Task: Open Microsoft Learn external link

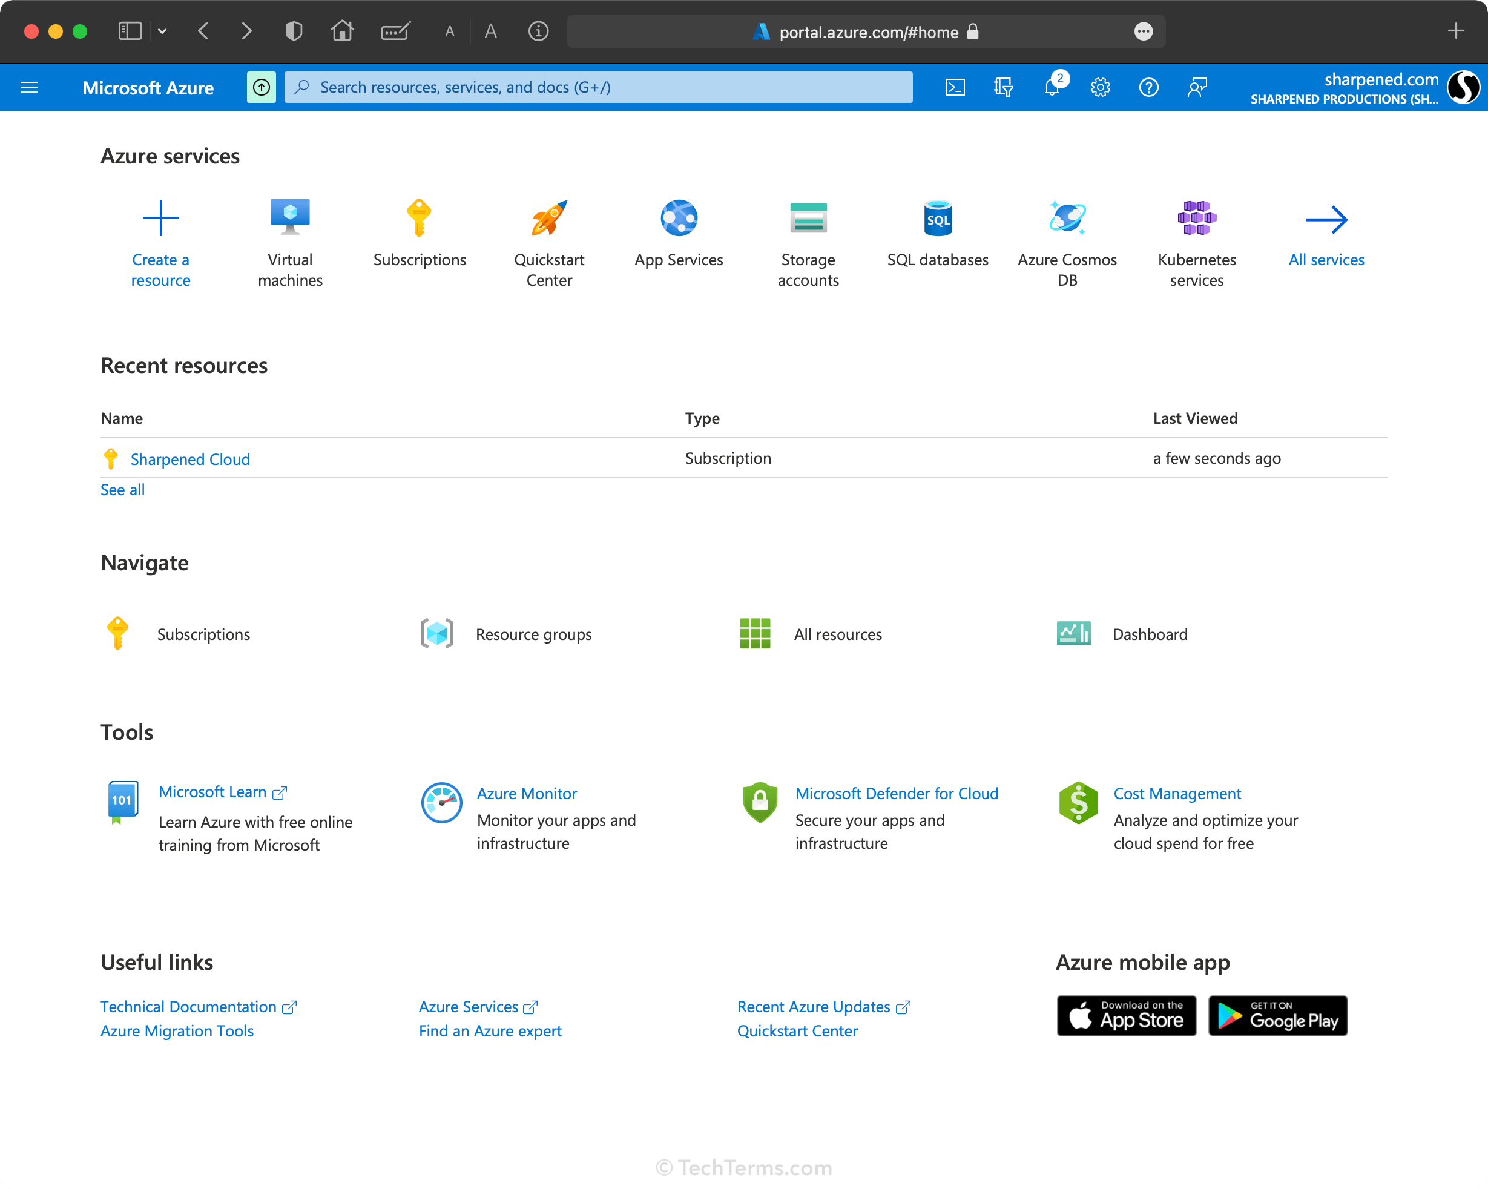Action: [222, 792]
